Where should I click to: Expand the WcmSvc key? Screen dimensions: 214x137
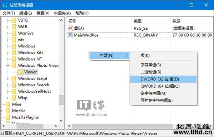point(7,33)
